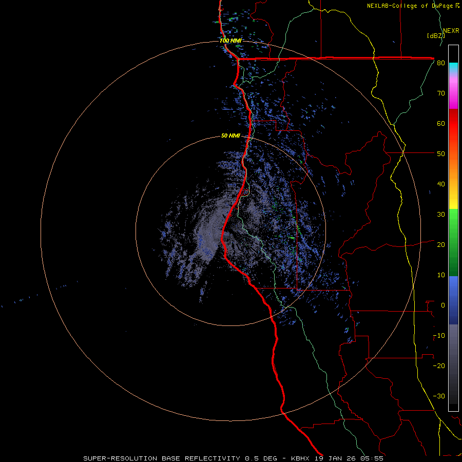The image size is (462, 462).
Task: Click the SUPER-RESOLUTION BASE REFLECTIVITY caption text
Action: click(162, 458)
